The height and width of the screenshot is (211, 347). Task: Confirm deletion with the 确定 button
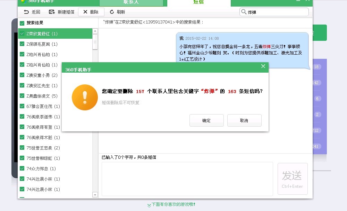[206, 120]
